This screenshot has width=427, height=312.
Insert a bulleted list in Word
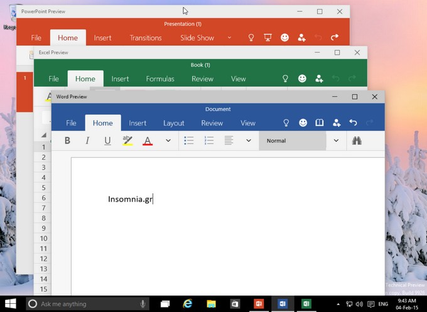(189, 141)
